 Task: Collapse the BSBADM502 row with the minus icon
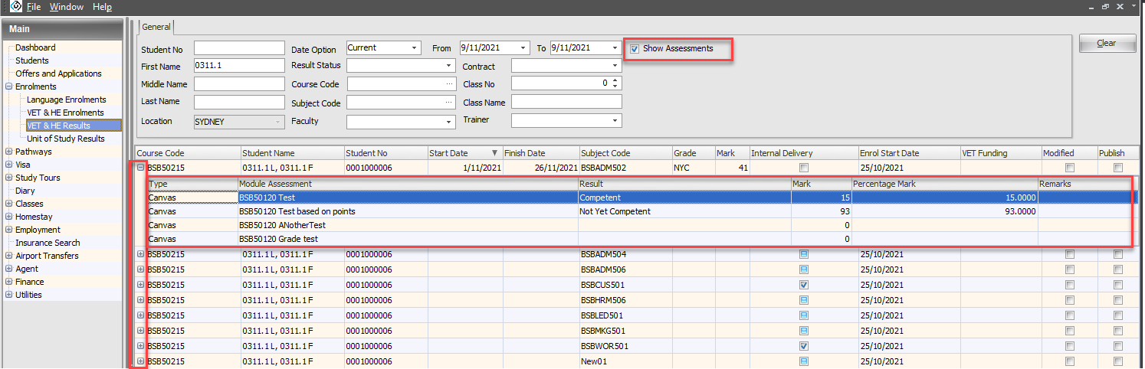coord(141,167)
